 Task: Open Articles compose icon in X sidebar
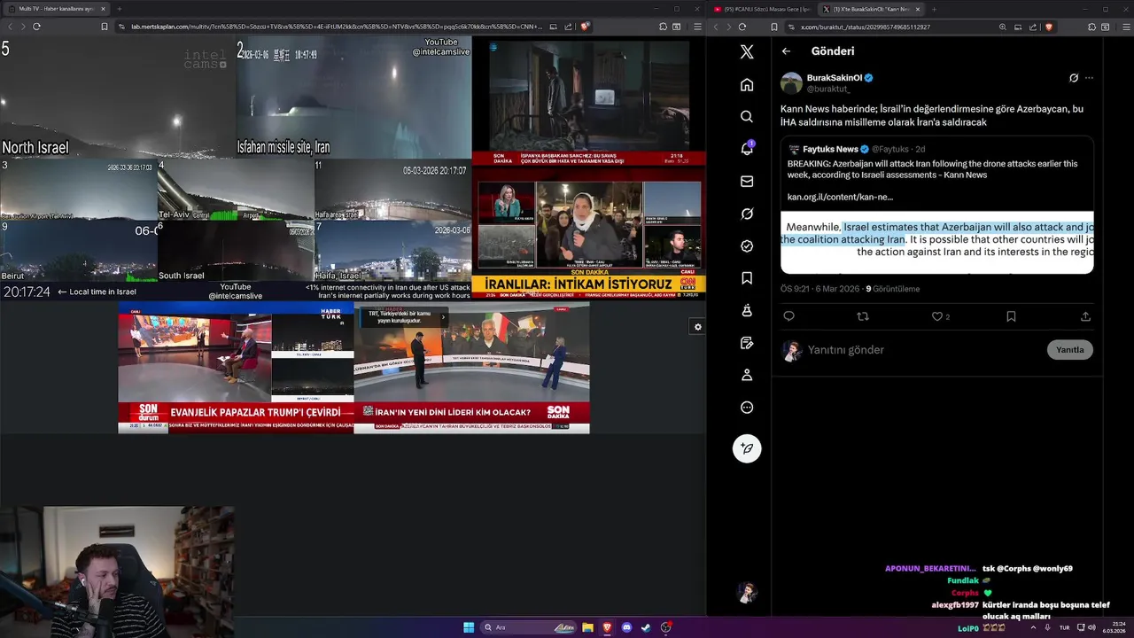[747, 343]
